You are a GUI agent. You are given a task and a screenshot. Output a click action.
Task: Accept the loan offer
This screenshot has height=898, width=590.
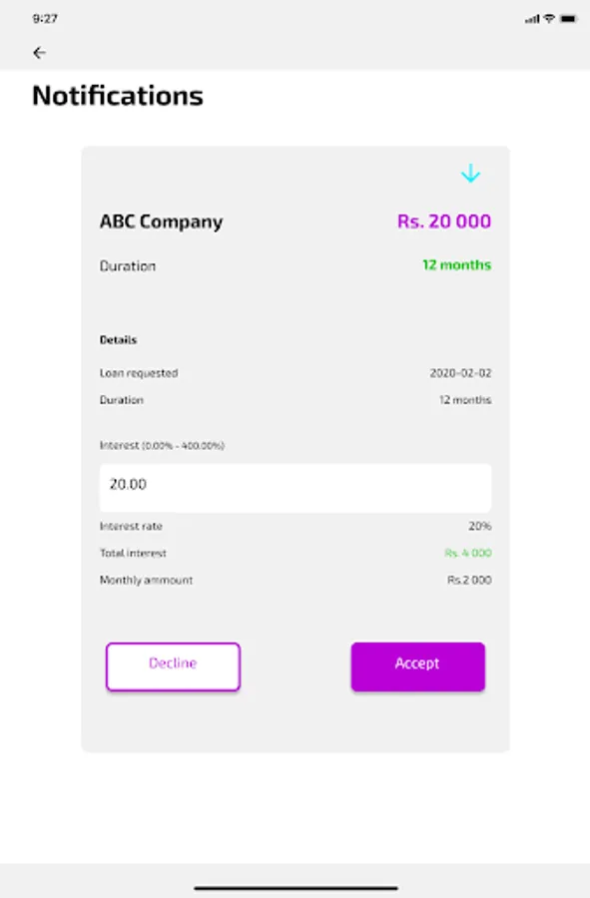point(417,665)
